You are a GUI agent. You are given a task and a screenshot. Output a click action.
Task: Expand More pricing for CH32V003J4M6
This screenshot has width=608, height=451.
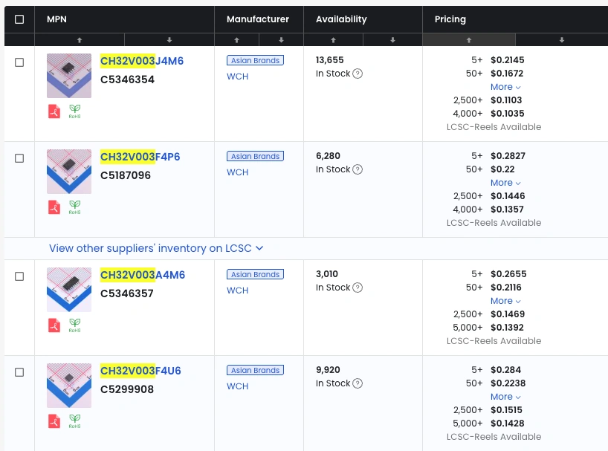point(505,87)
